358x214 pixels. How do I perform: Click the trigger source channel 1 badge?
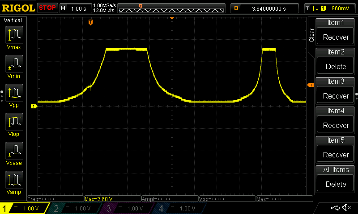click(323, 8)
